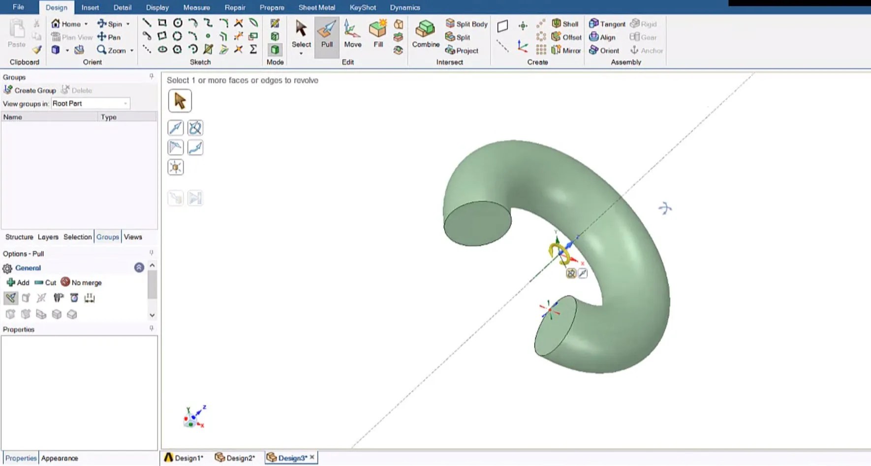Click the Split button in Intersect
The image size is (871, 466).
pyautogui.click(x=458, y=37)
